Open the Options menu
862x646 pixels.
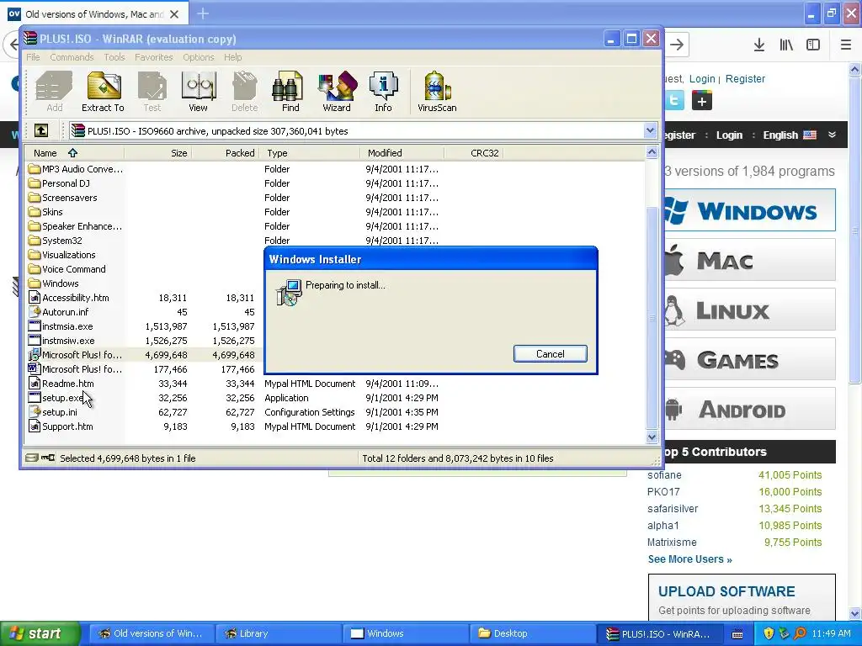click(199, 57)
